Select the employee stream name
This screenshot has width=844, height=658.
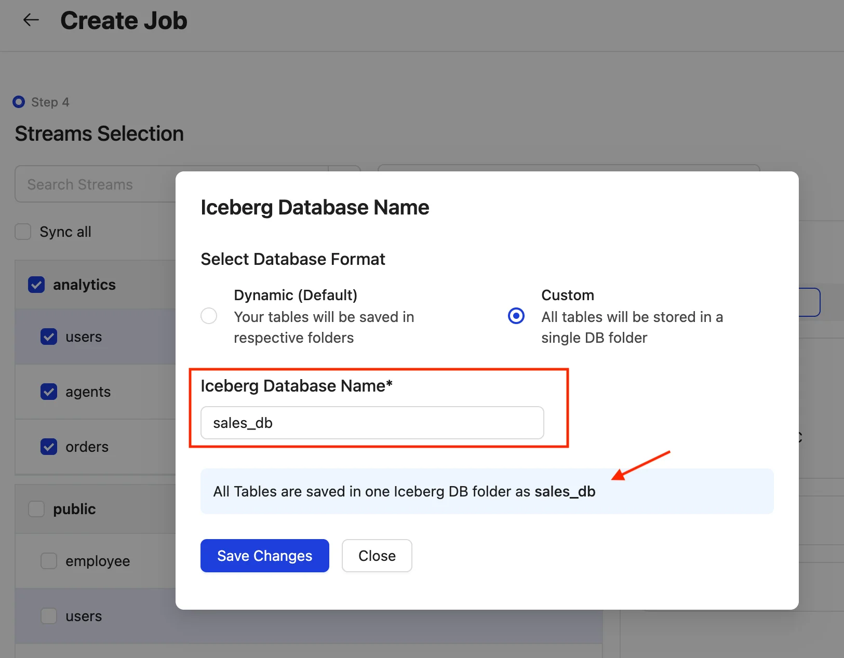tap(98, 561)
